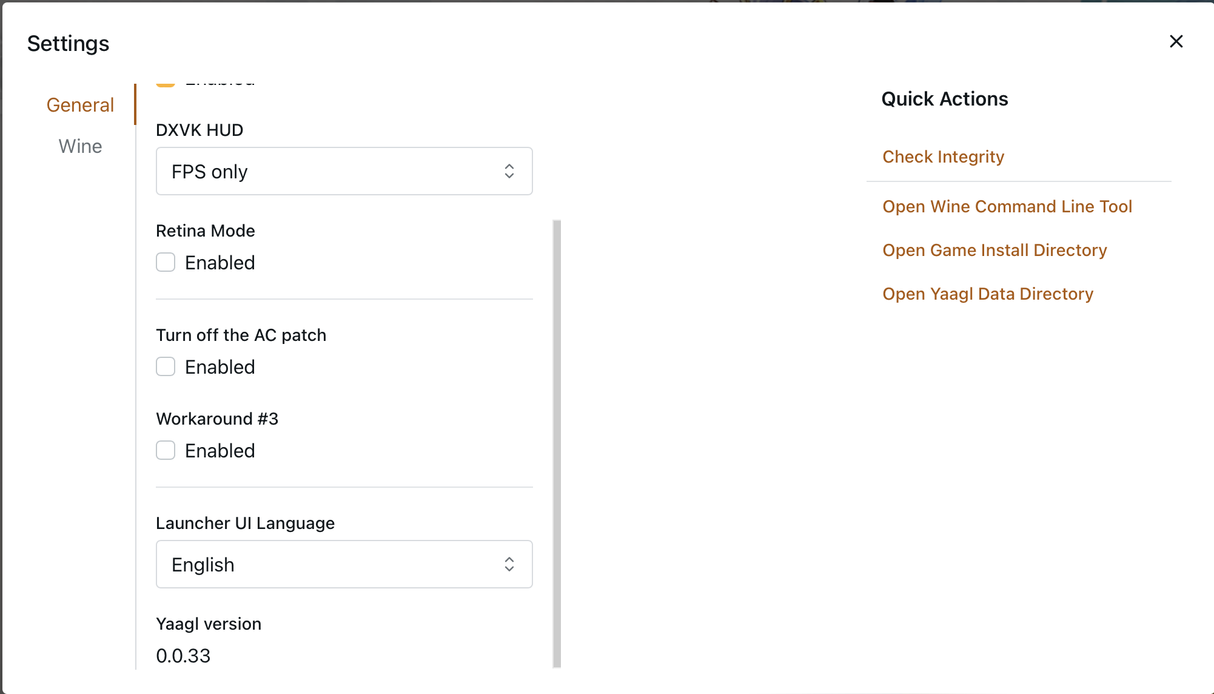Open Yaagl Data Directory link

tap(987, 294)
